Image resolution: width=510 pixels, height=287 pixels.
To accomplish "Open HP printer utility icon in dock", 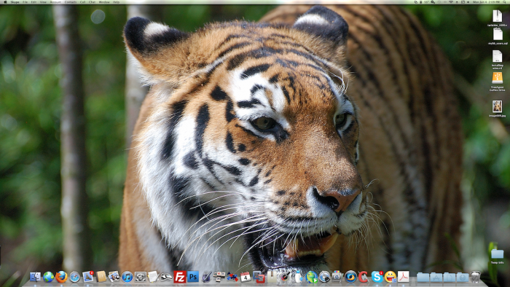I will tap(337, 276).
